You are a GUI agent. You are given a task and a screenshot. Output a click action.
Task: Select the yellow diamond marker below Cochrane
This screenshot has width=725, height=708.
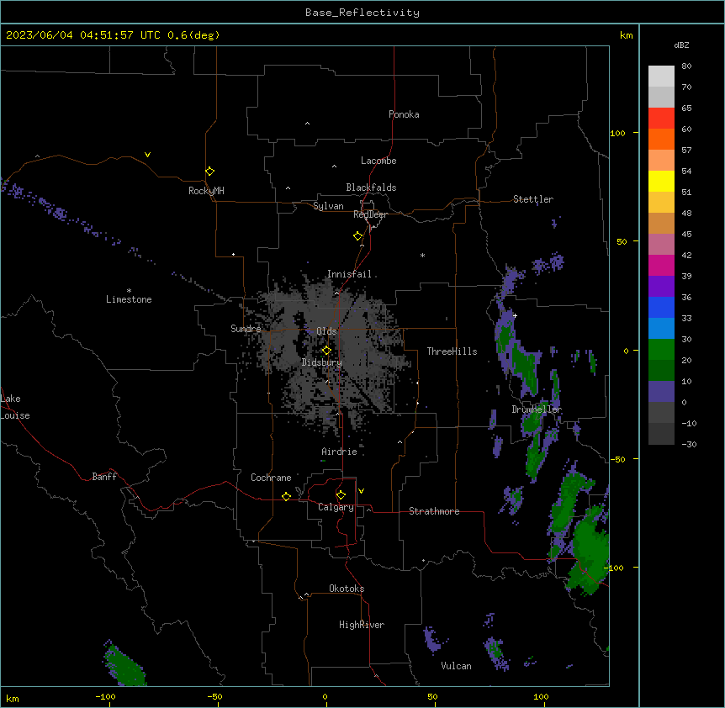[x=286, y=496]
